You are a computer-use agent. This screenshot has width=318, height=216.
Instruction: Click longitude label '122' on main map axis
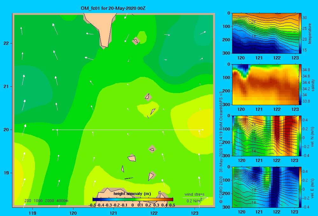click(x=154, y=213)
